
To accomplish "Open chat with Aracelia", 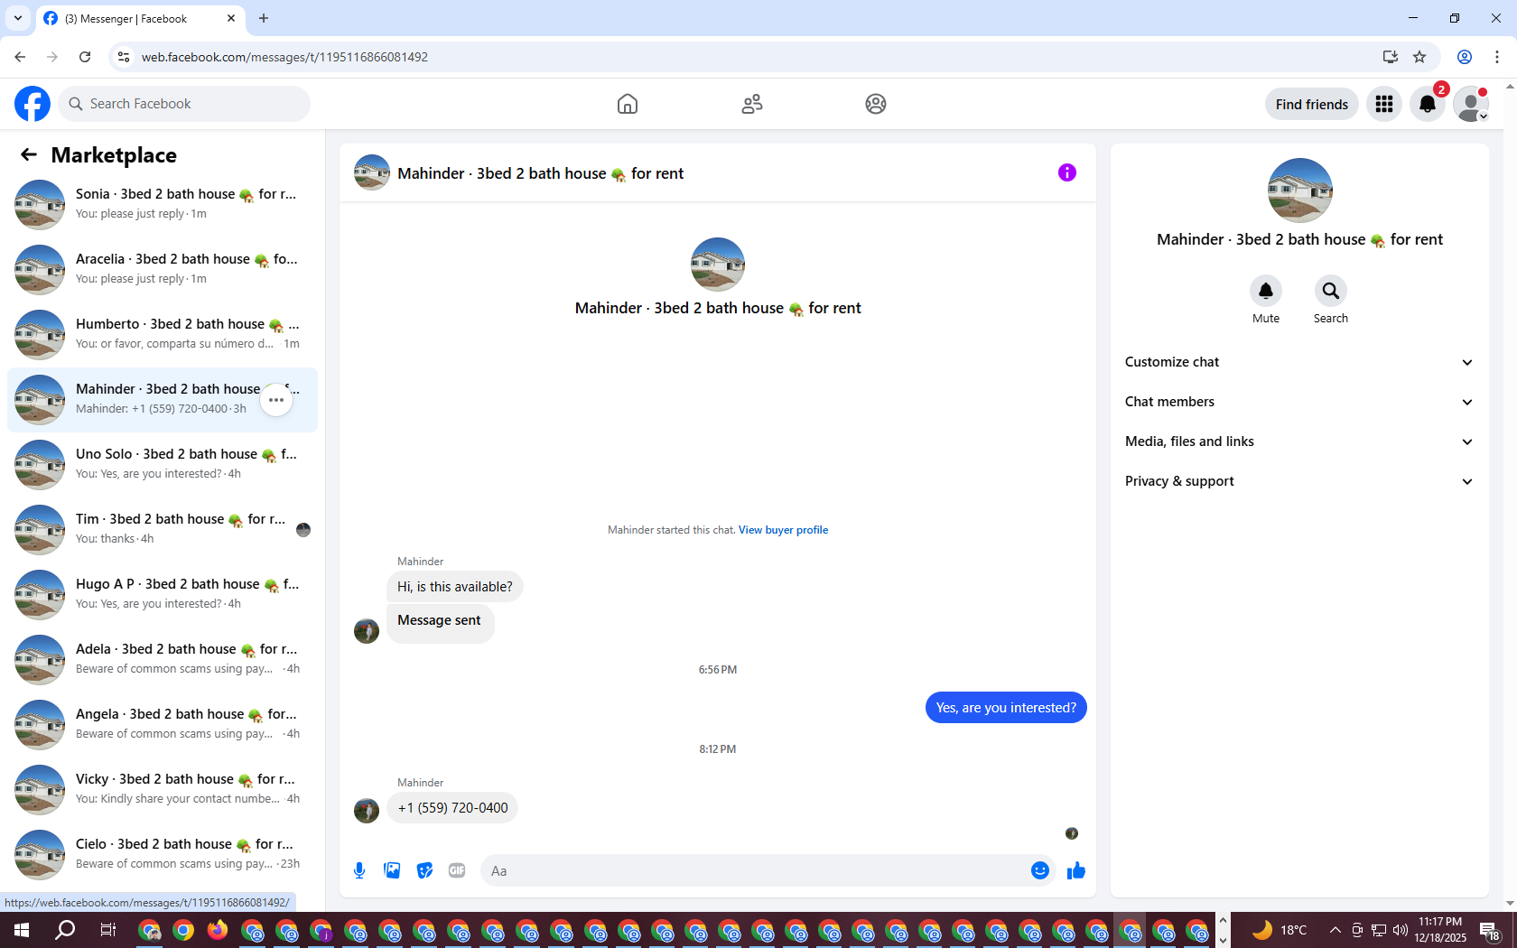I will [163, 269].
